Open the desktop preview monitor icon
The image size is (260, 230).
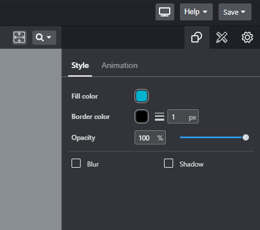(x=165, y=12)
